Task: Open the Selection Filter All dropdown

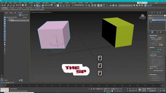Action: click(18, 5)
